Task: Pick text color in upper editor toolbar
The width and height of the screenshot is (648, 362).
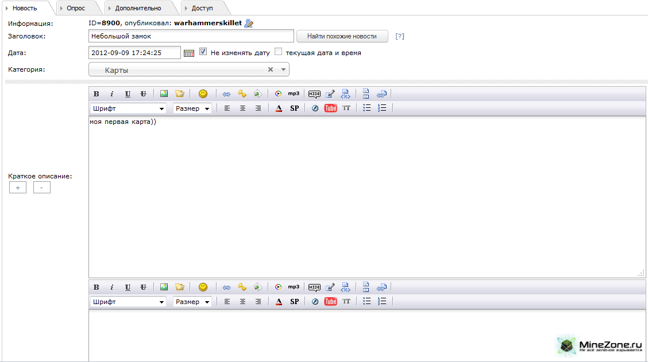Action: [279, 108]
